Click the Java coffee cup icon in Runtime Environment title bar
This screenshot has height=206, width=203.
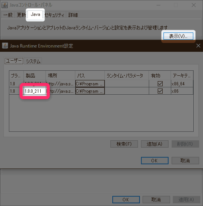pyautogui.click(x=5, y=46)
